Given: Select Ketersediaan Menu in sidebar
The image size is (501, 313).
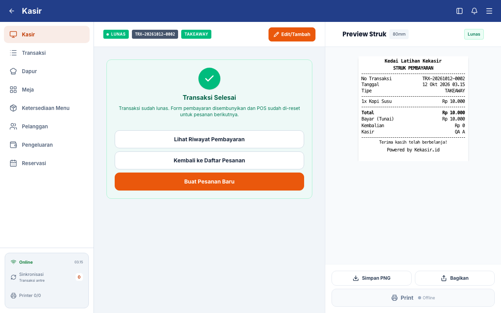Looking at the screenshot, I should pos(47,108).
